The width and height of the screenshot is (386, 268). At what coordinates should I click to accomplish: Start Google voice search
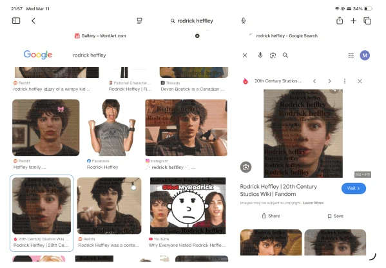[260, 55]
